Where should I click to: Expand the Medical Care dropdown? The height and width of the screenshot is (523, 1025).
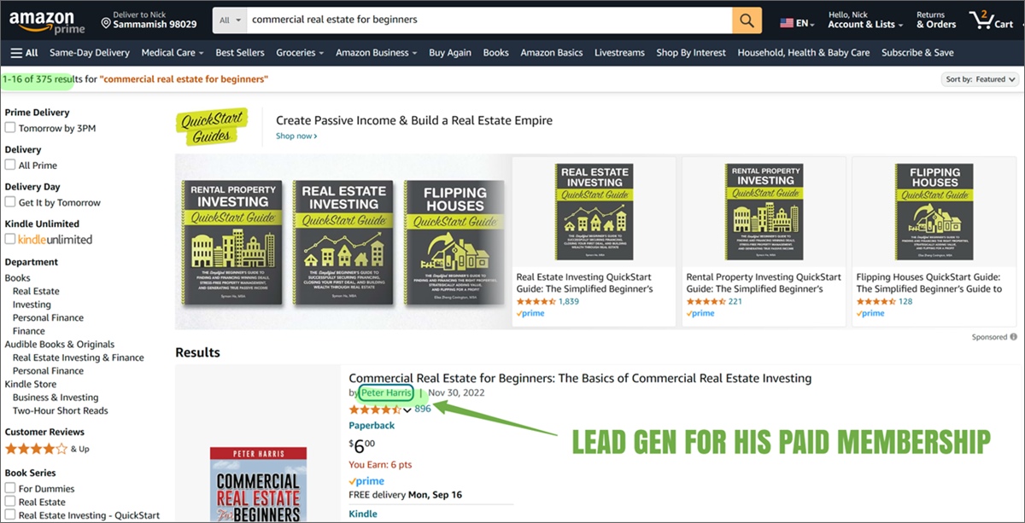click(x=173, y=52)
